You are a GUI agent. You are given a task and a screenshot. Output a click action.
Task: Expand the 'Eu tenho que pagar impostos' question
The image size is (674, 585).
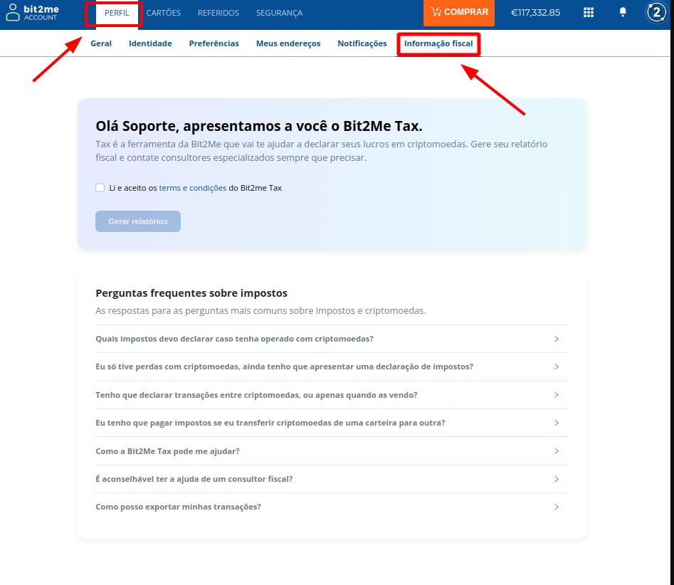pos(332,423)
